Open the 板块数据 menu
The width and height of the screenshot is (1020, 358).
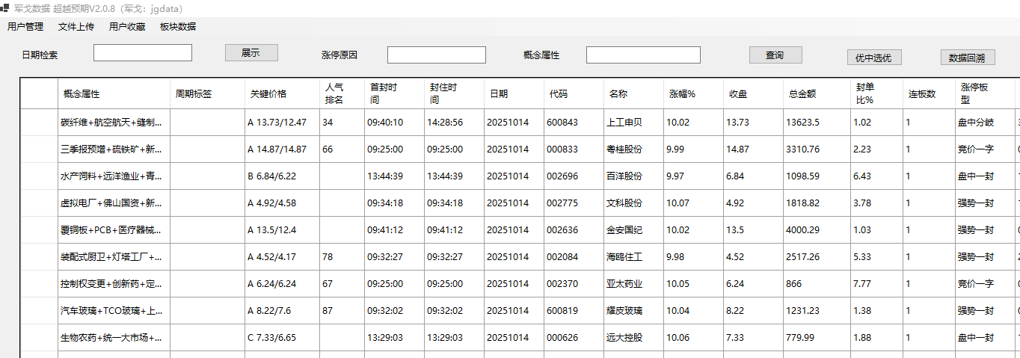(x=178, y=27)
